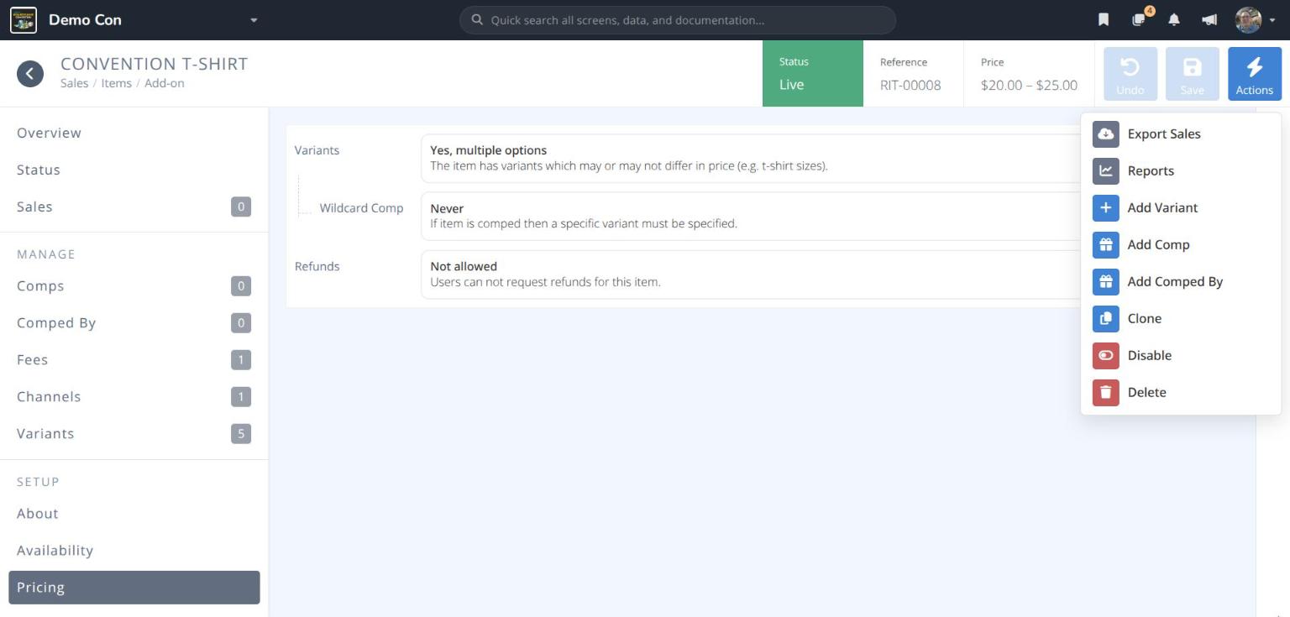1290x617 pixels.
Task: Open the Variants sidebar section
Action: pyautogui.click(x=134, y=434)
